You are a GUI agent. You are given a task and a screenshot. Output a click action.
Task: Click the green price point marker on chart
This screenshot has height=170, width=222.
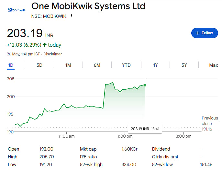click(145, 85)
